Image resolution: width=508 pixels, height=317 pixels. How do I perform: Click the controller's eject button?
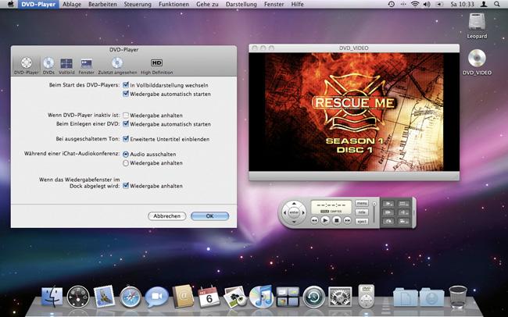tap(362, 222)
